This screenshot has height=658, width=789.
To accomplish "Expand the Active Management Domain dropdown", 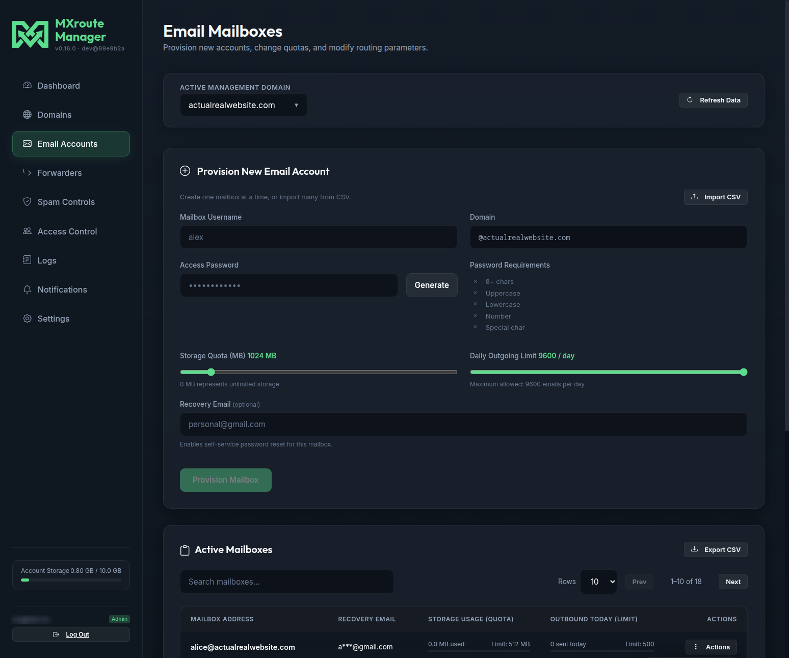I will point(244,105).
